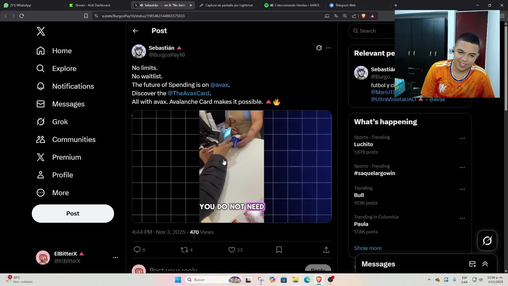Image resolution: width=508 pixels, height=286 pixels.
Task: Open three-dot menu on Sebastián's post
Action: pos(328,48)
